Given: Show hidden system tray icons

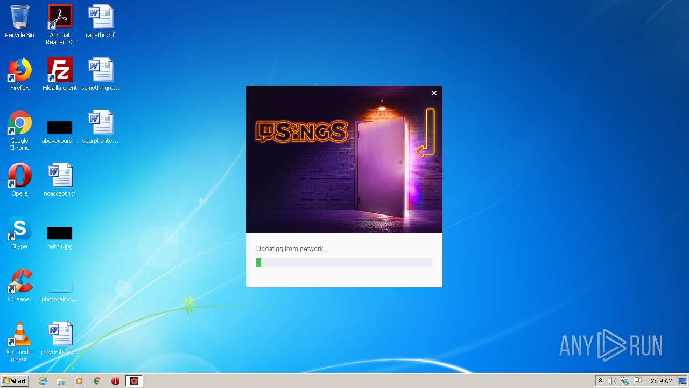Looking at the screenshot, I should click(600, 380).
